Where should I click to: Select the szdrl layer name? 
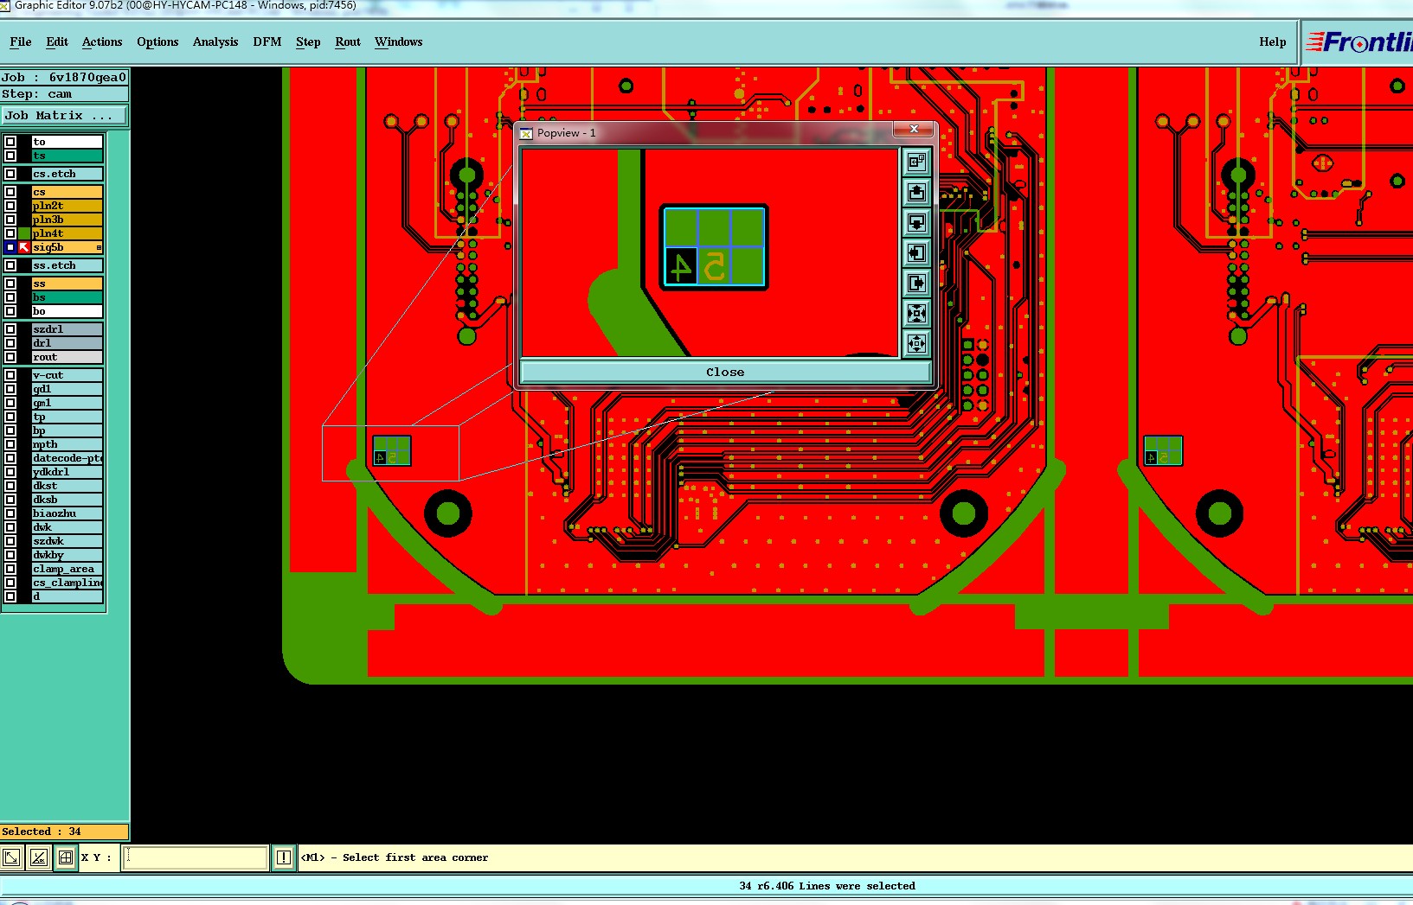[x=67, y=329]
